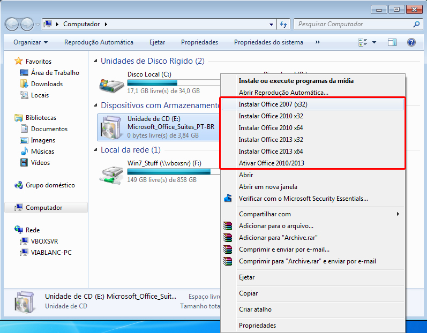Select Copiar in context menu

click(x=313, y=293)
